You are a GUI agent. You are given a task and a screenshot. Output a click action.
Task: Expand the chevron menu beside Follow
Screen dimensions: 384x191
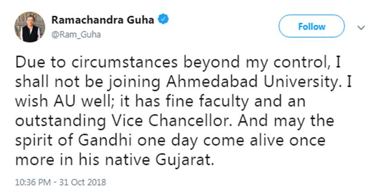click(x=361, y=27)
